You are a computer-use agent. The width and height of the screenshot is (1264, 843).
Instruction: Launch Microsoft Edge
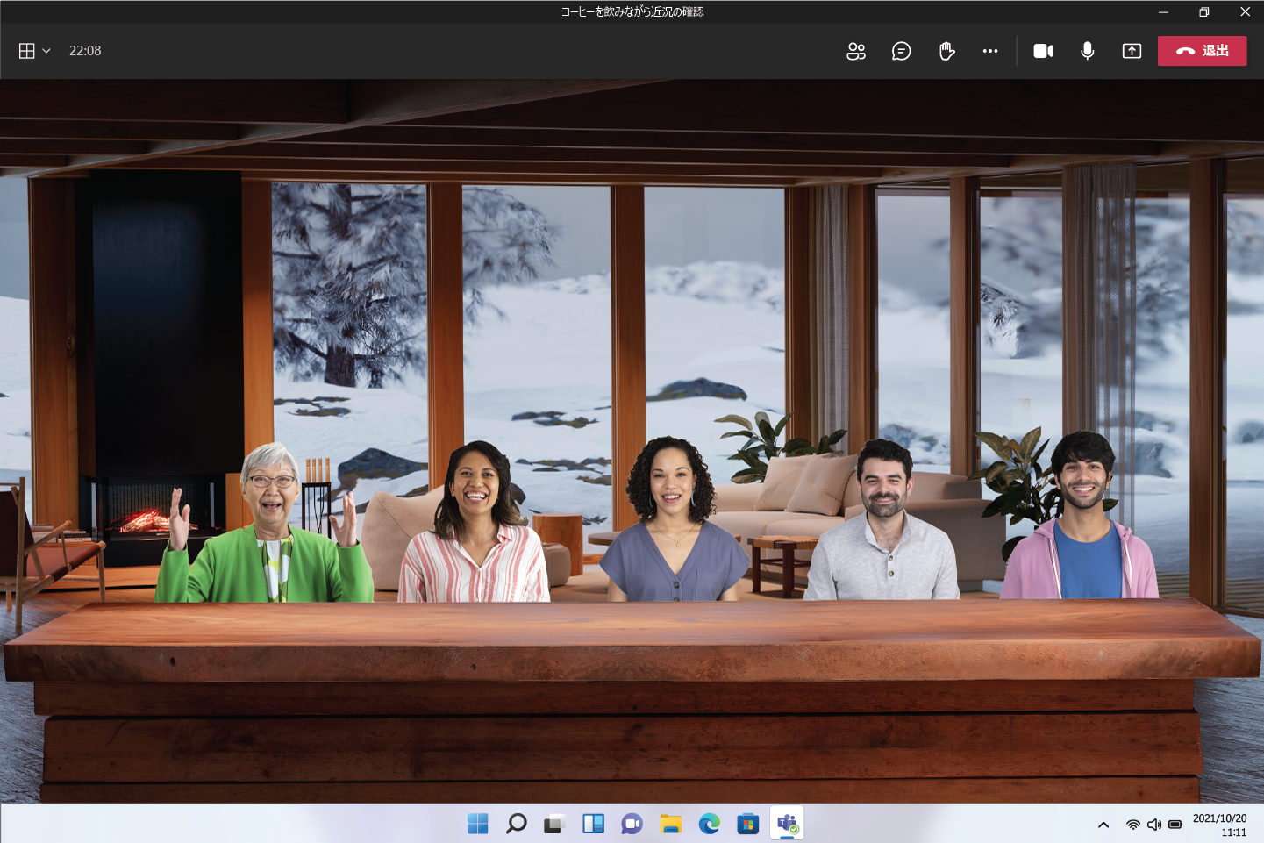point(710,824)
